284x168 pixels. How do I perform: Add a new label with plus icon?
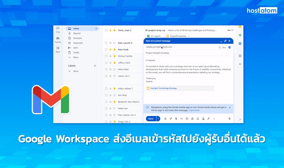[x=95, y=66]
